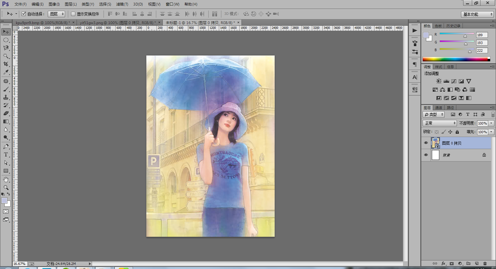Image resolution: width=496 pixels, height=269 pixels.
Task: Open the Auto-Select 图层 dropdown
Action: 56,14
